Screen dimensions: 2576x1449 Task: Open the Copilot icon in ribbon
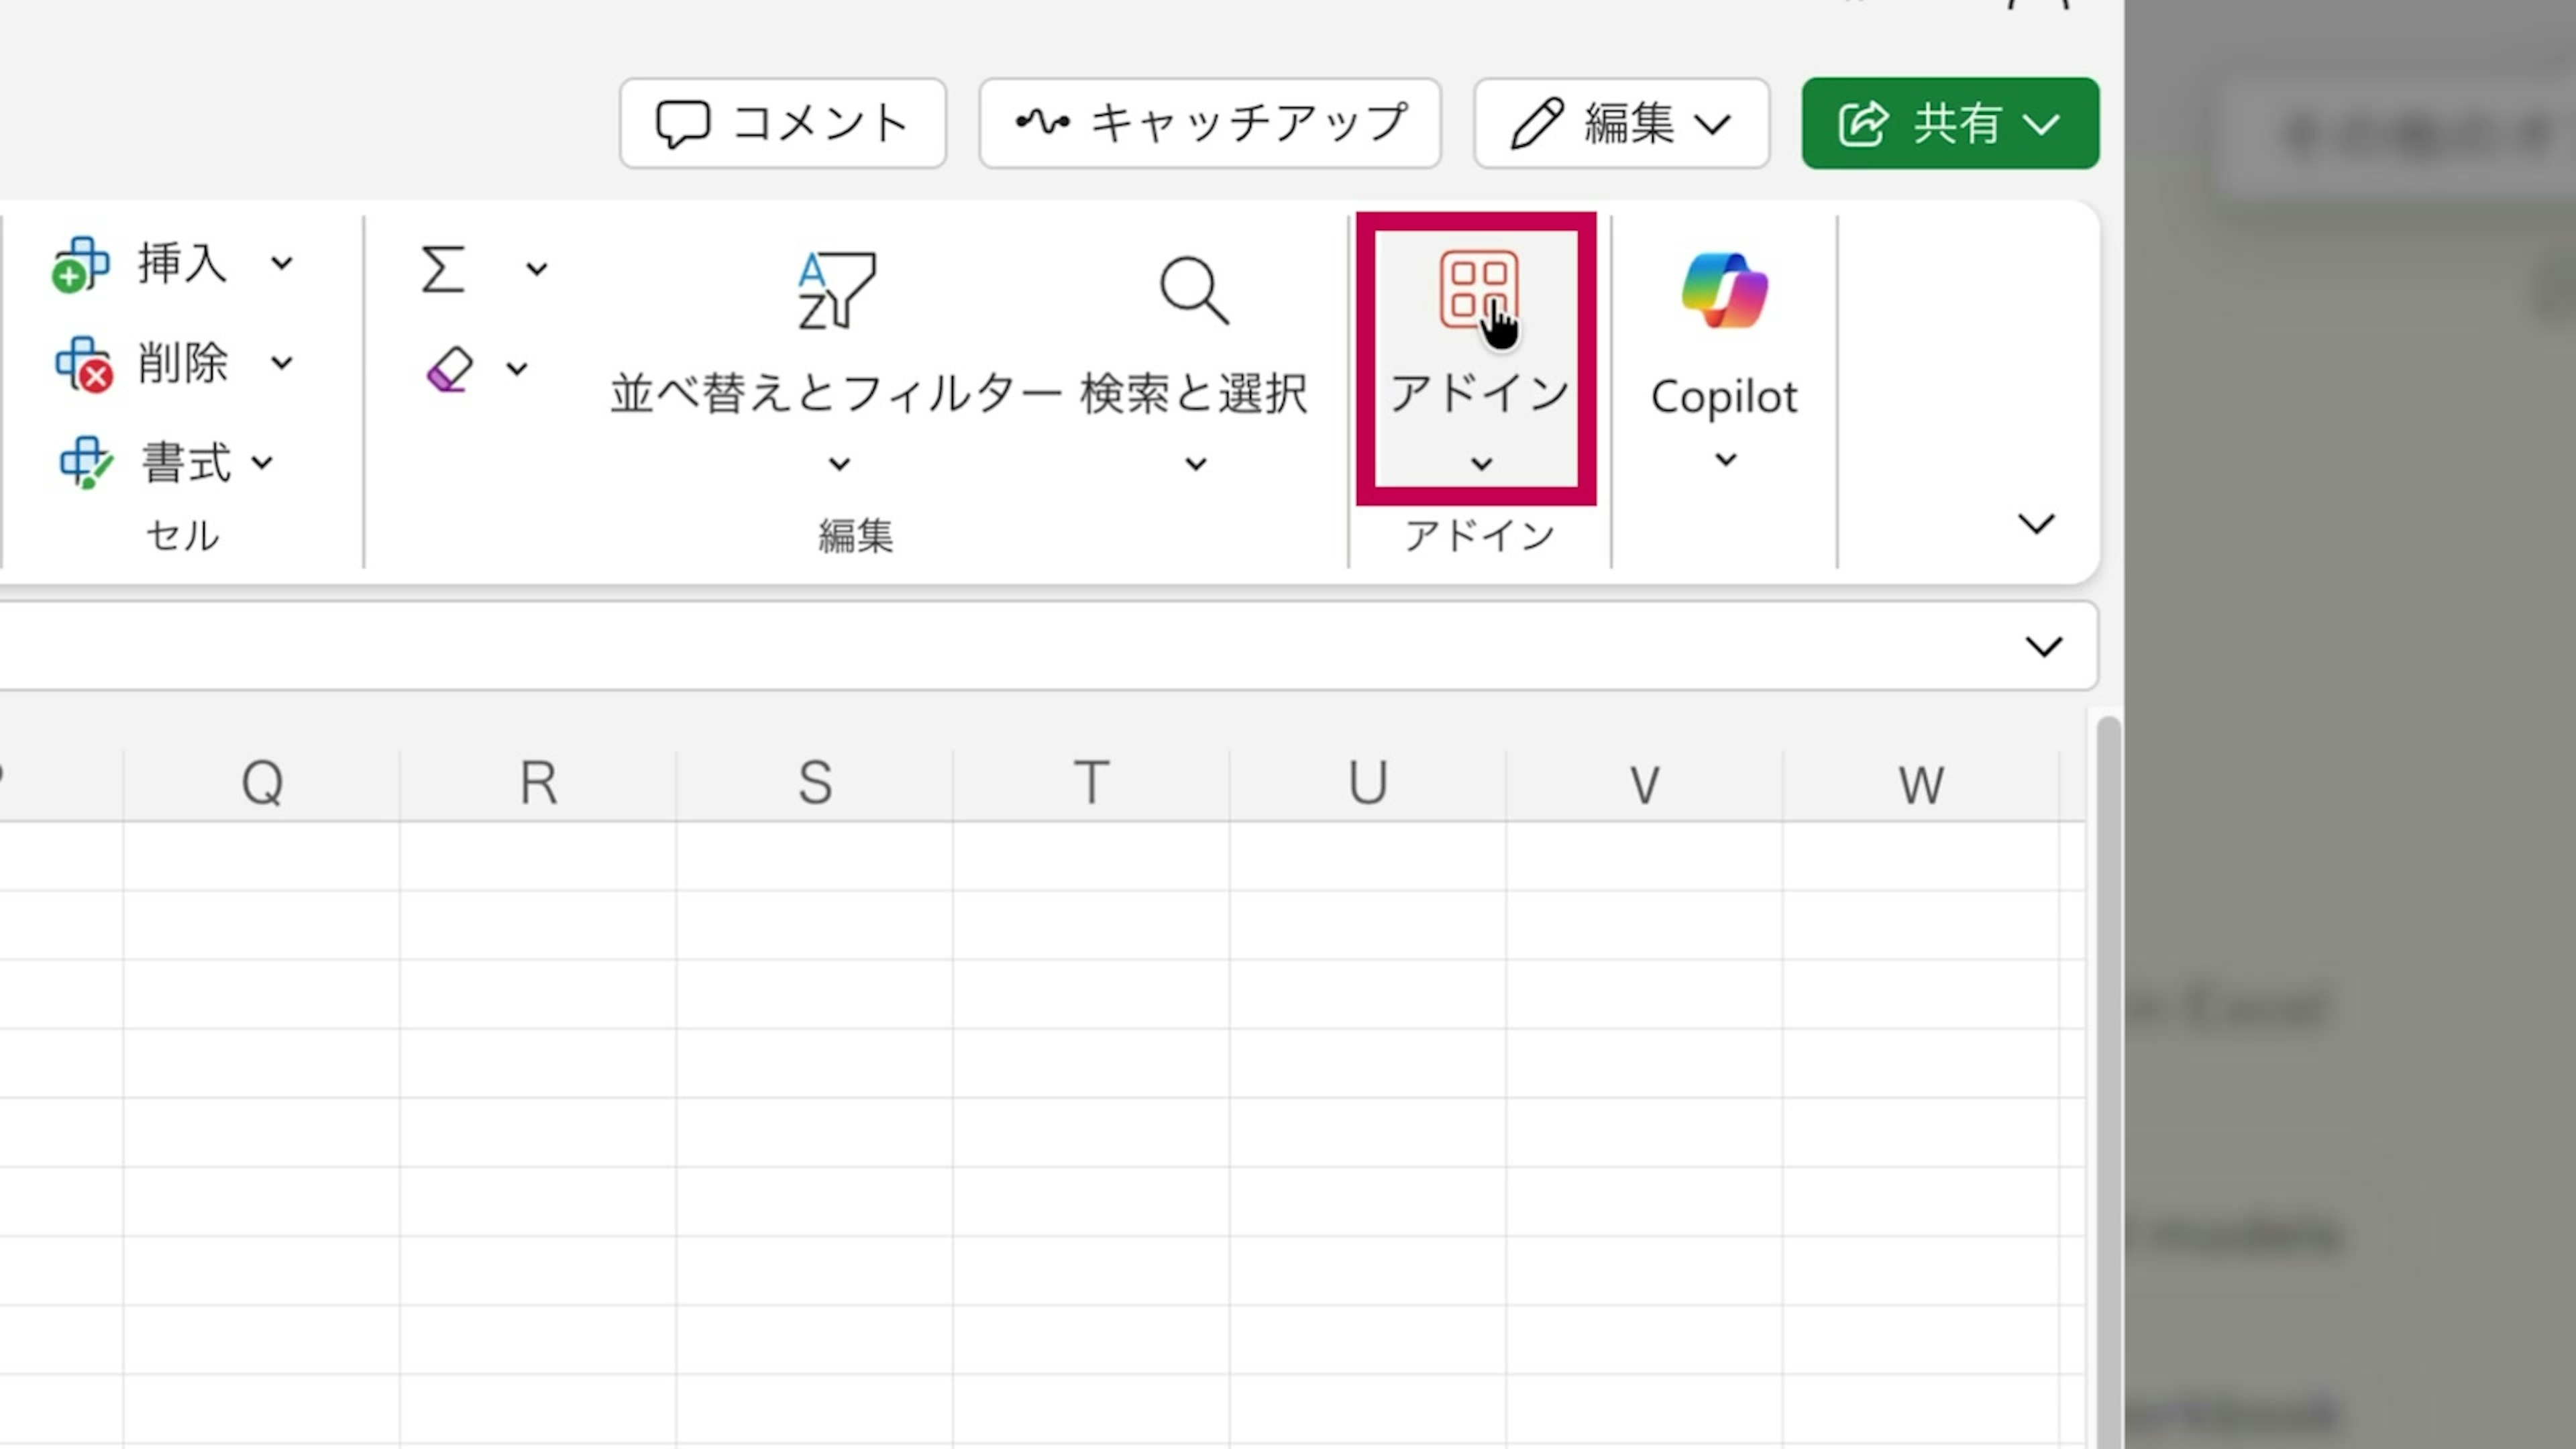[1724, 291]
